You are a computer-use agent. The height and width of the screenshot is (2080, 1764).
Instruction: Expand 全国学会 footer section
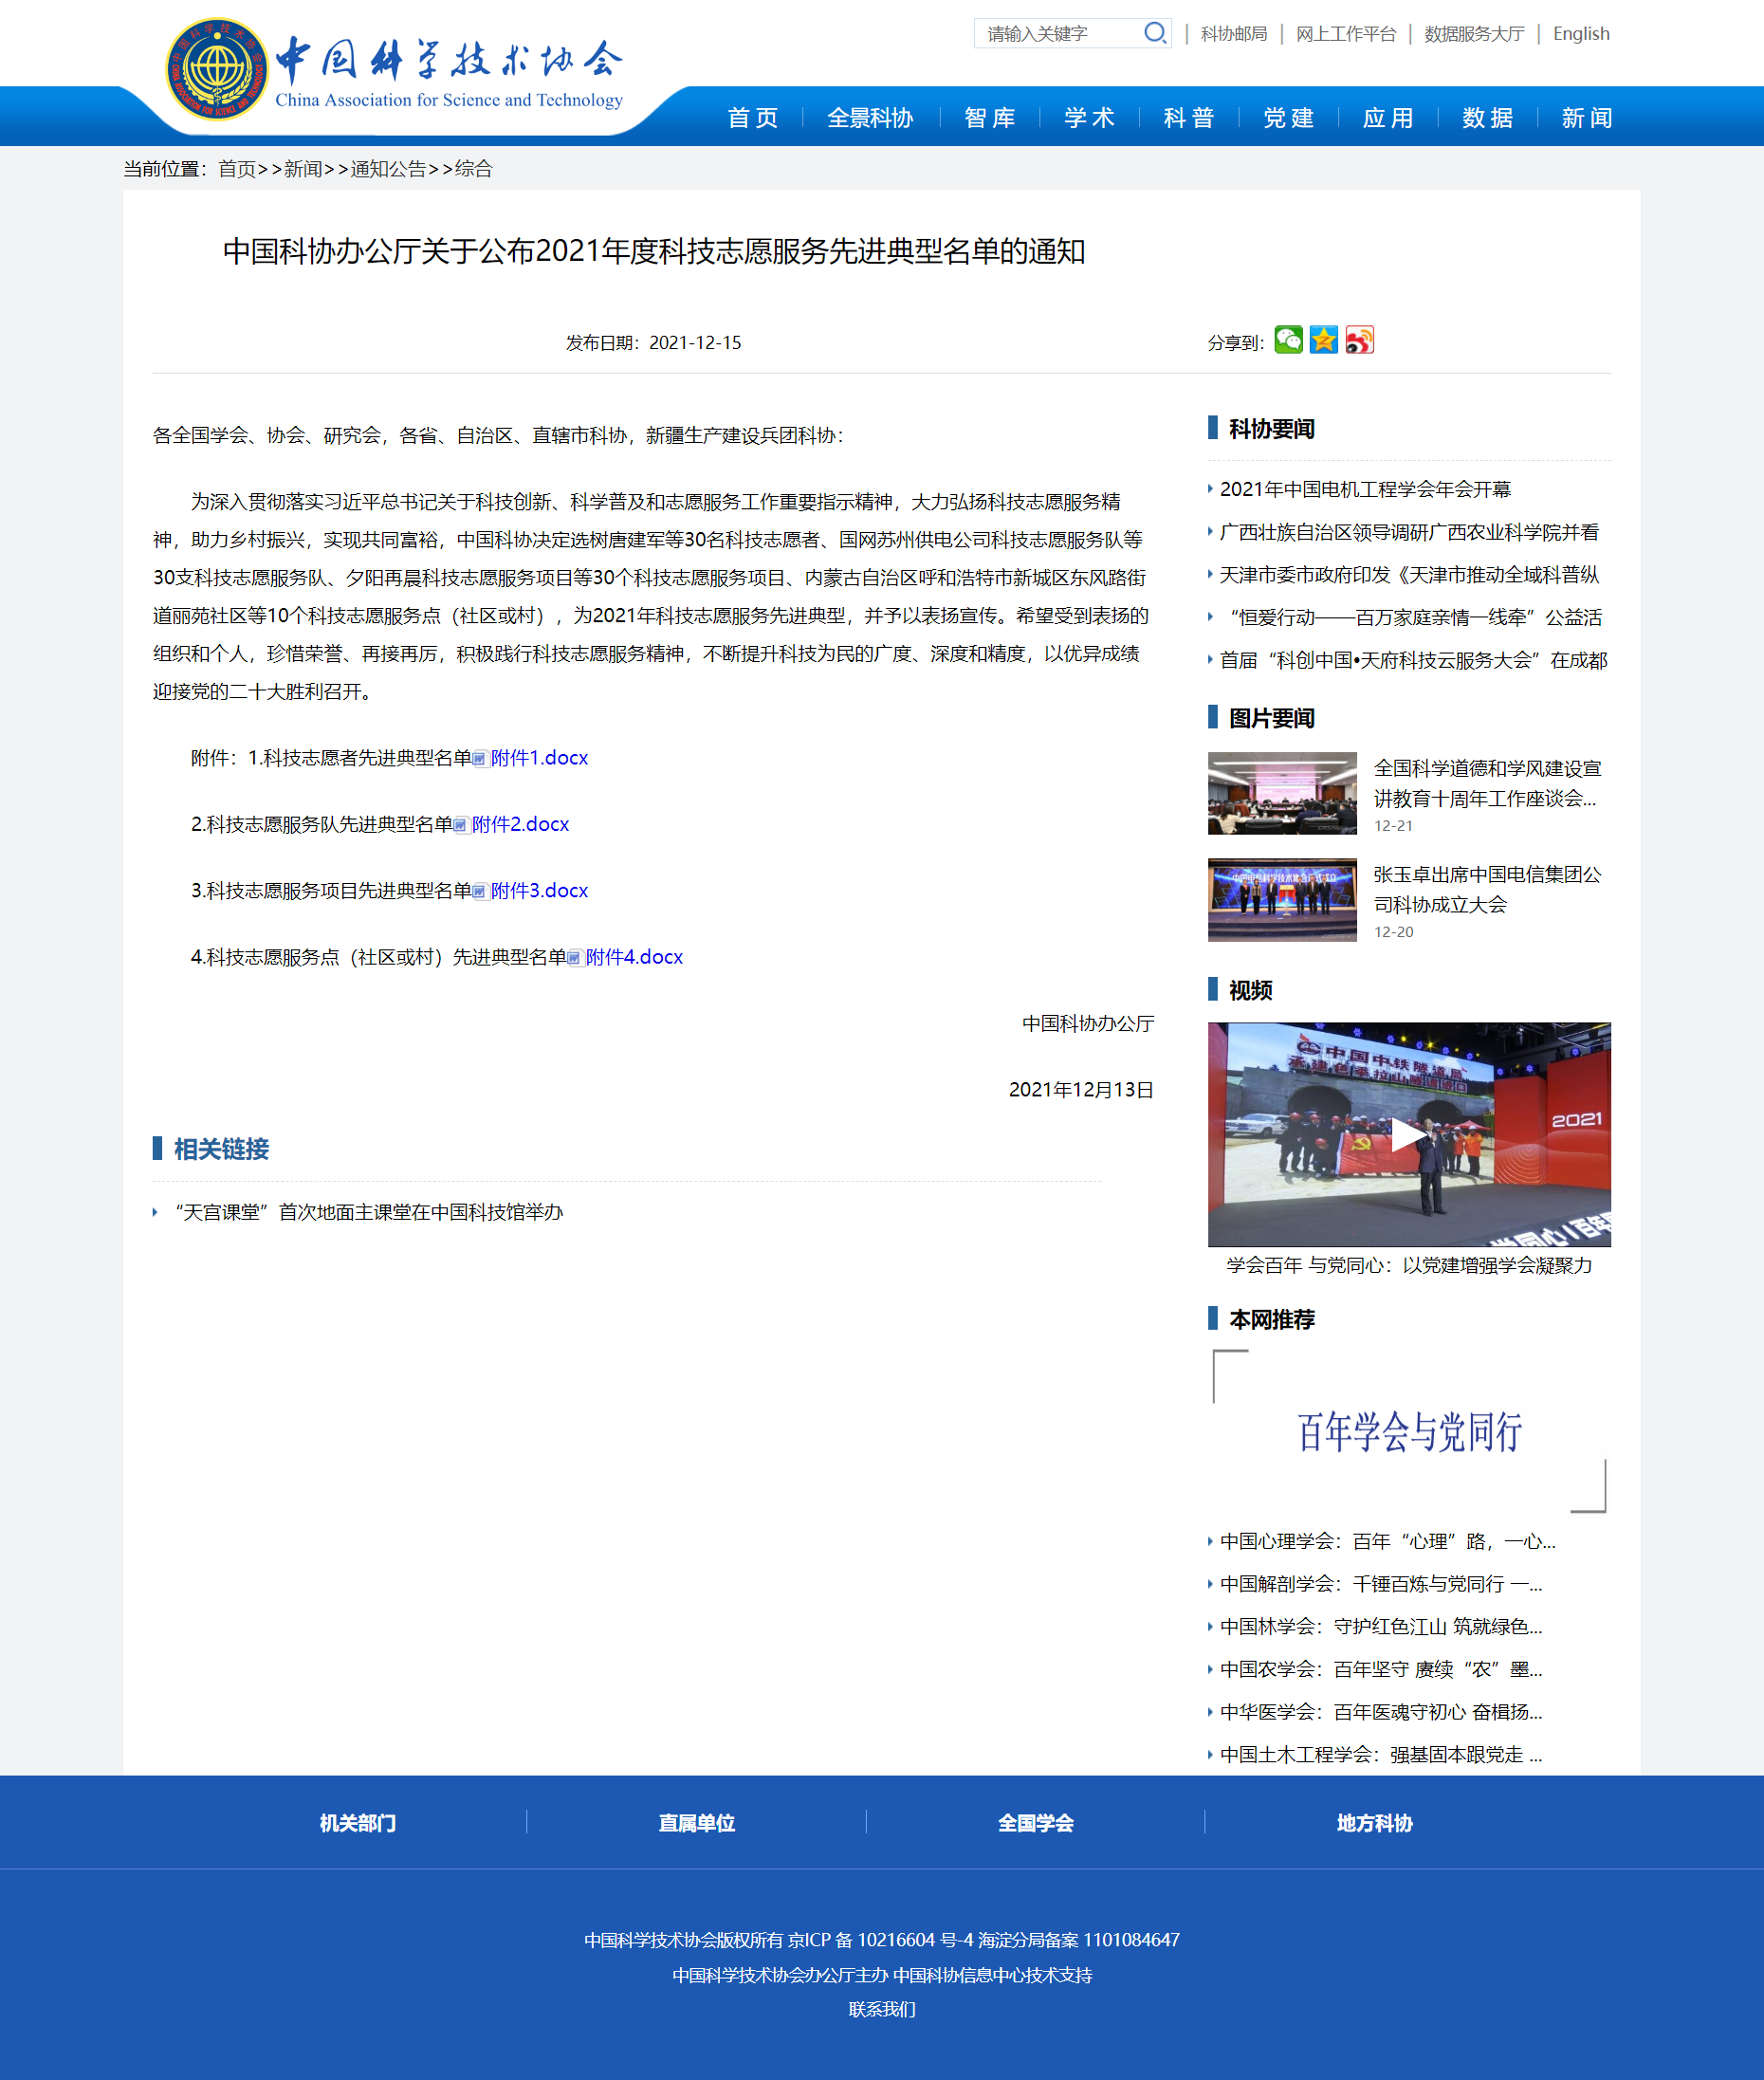click(x=1035, y=1823)
